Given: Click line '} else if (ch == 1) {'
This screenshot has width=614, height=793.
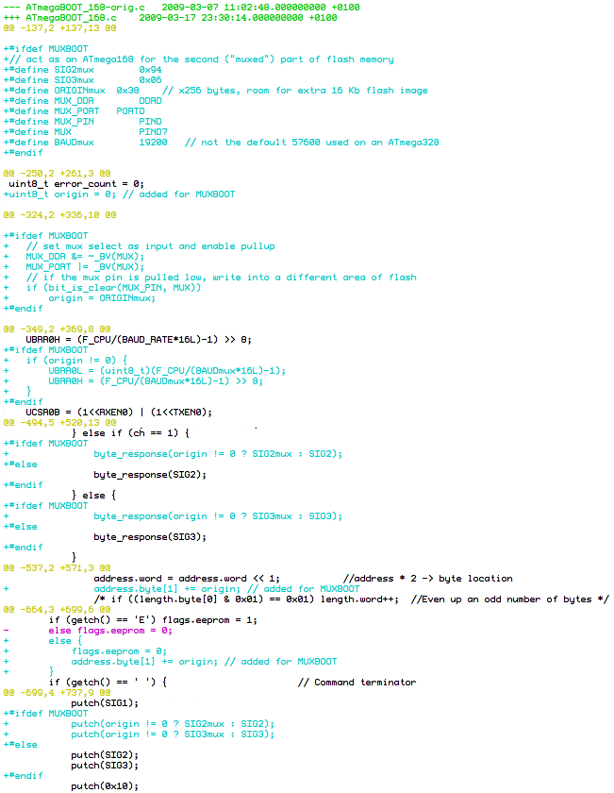Looking at the screenshot, I should tap(130, 433).
